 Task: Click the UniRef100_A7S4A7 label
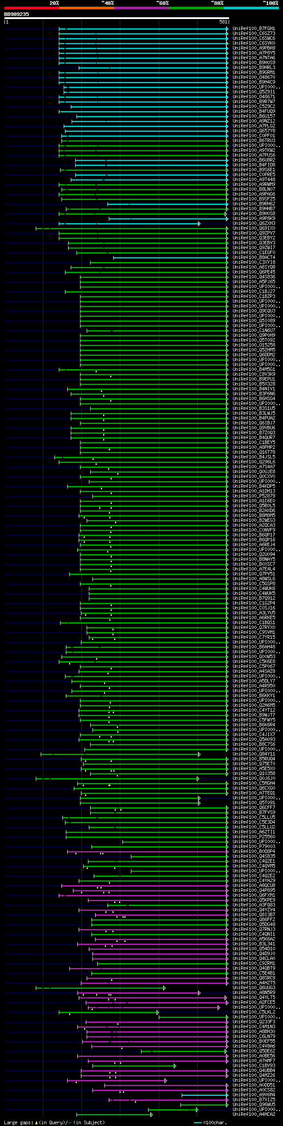(254, 467)
